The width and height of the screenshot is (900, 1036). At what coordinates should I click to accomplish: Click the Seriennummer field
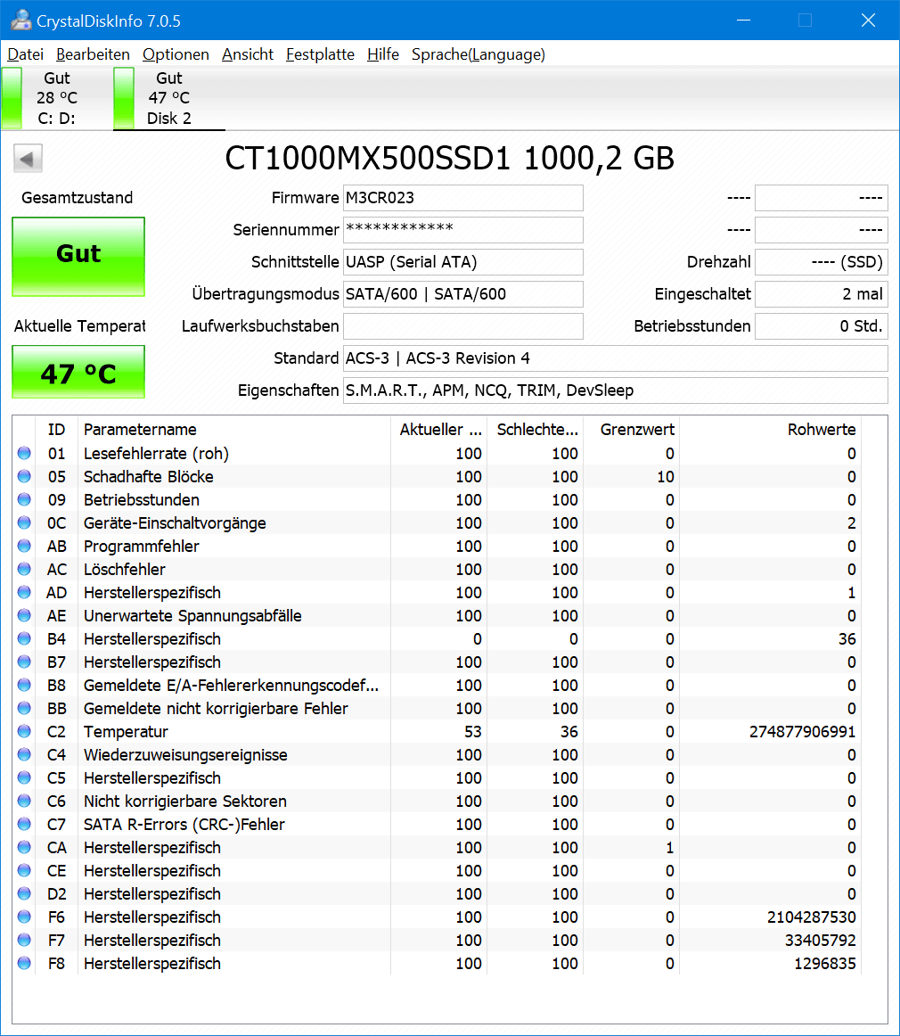462,230
